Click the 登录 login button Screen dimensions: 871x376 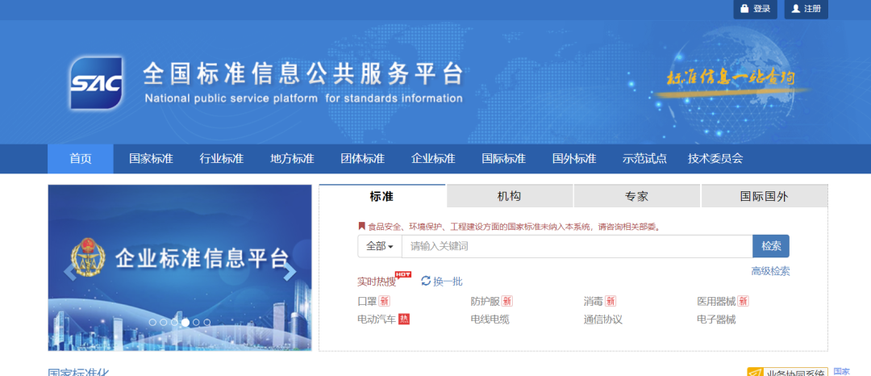click(756, 9)
